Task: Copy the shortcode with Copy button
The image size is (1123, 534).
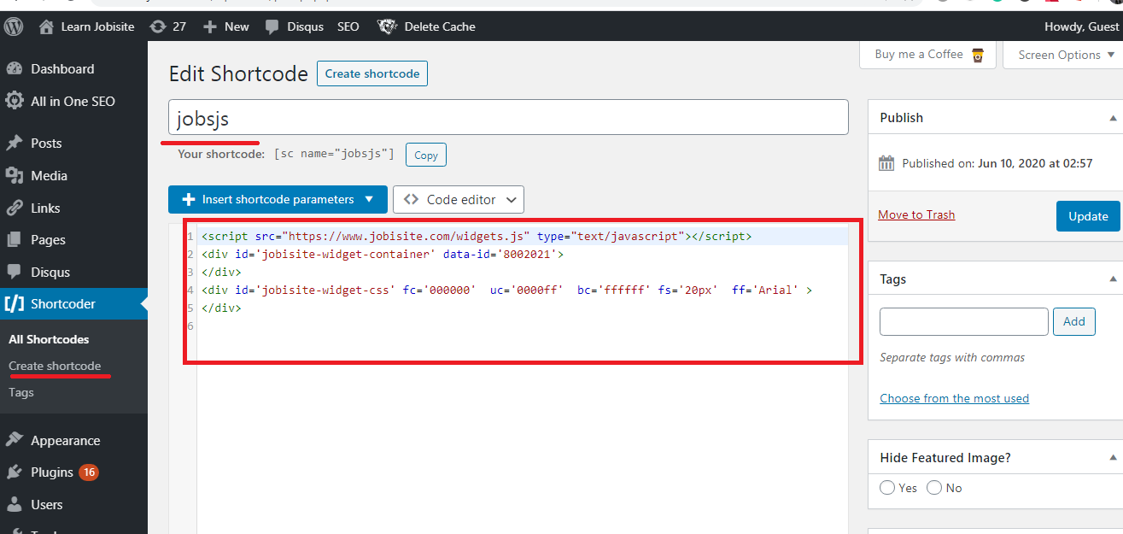Action: pyautogui.click(x=425, y=155)
